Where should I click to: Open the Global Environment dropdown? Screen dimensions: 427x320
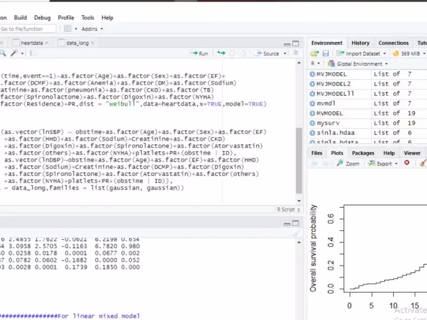[x=357, y=64]
